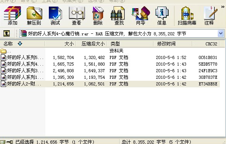The width and height of the screenshot is (226, 144).
Task: Click the parent folder '..' icon
Action: (3, 51)
